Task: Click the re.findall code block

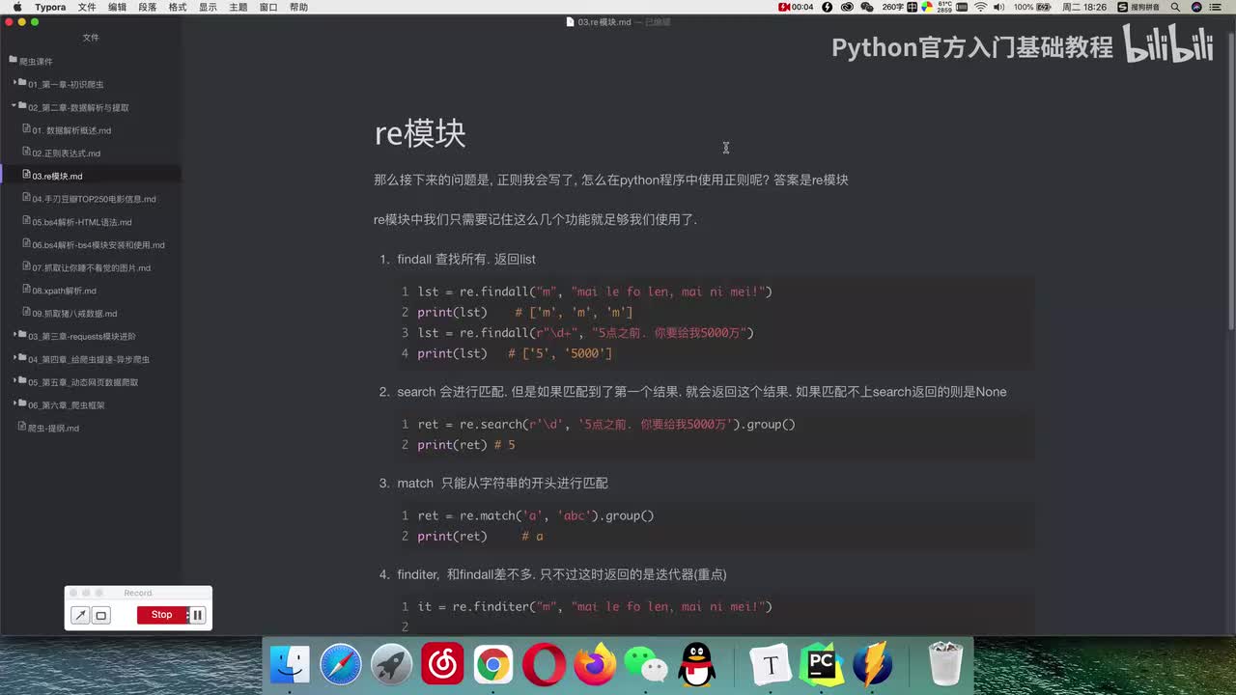Action: [x=715, y=322]
